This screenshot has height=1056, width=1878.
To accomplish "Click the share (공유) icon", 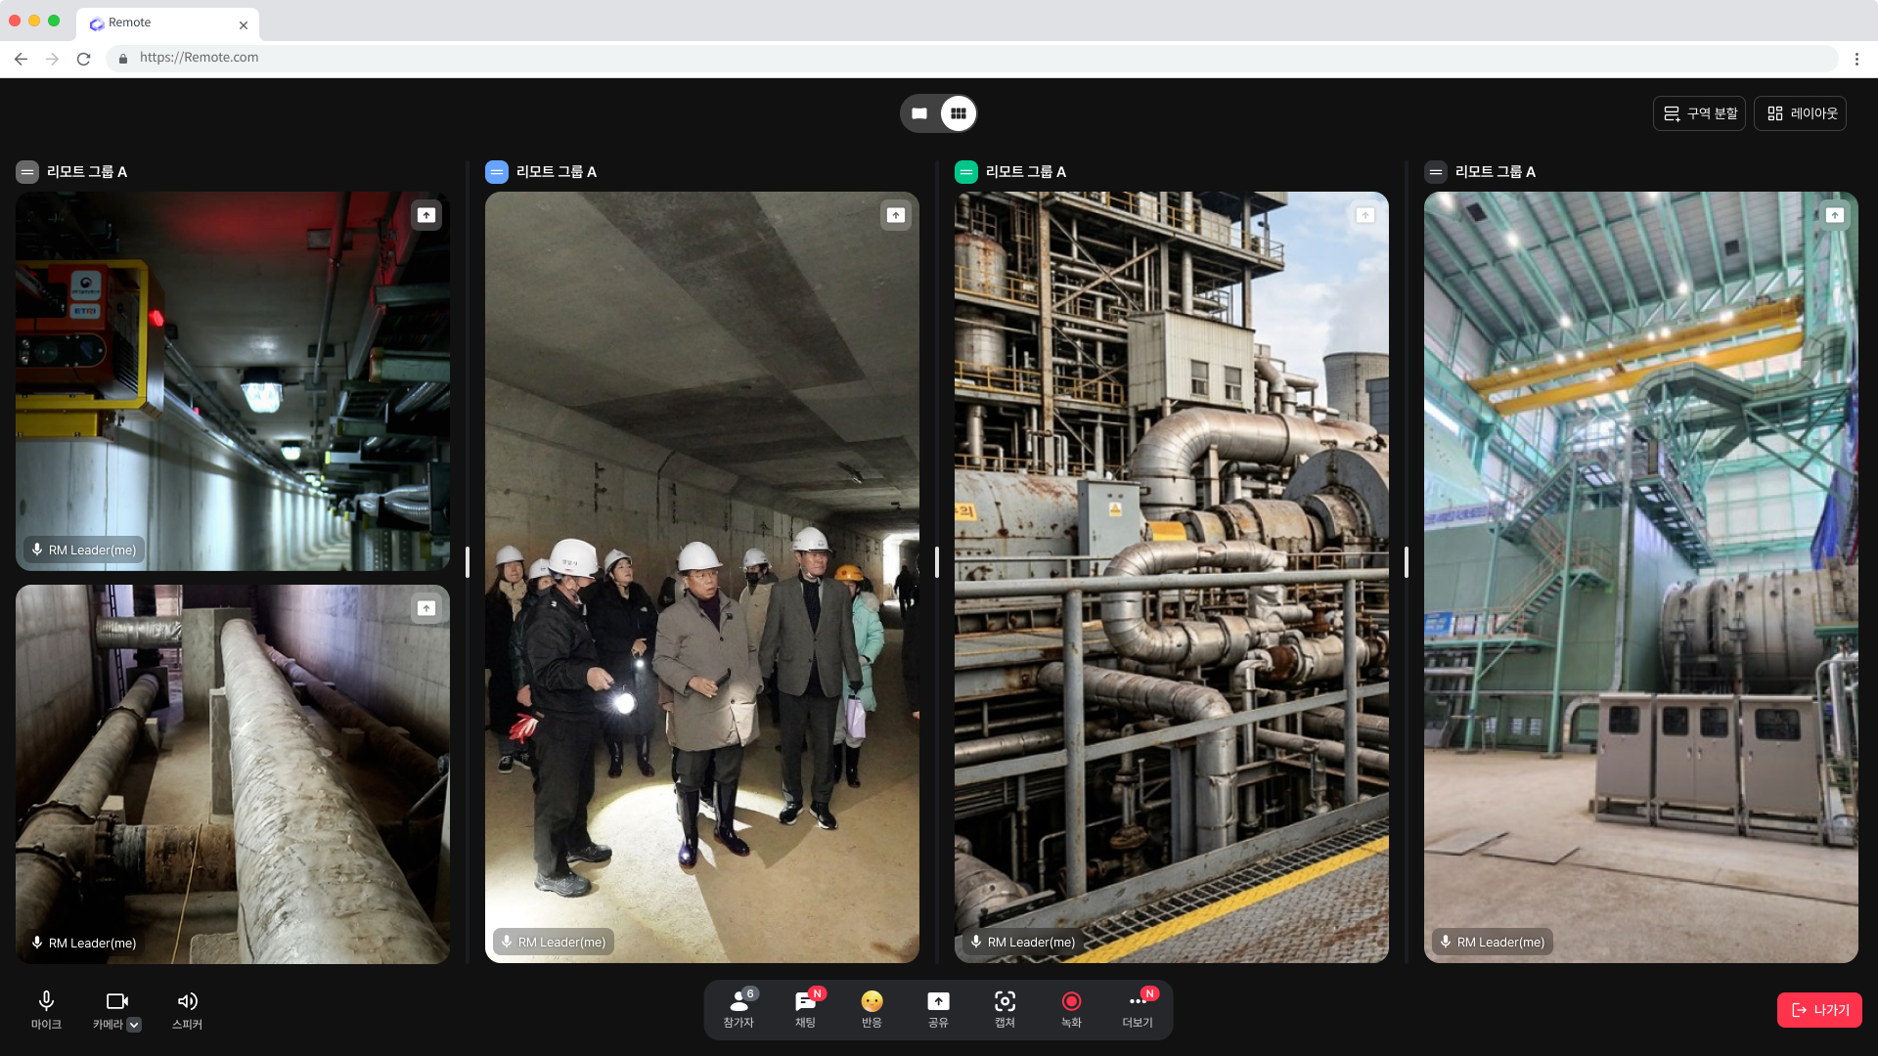I will [938, 1001].
